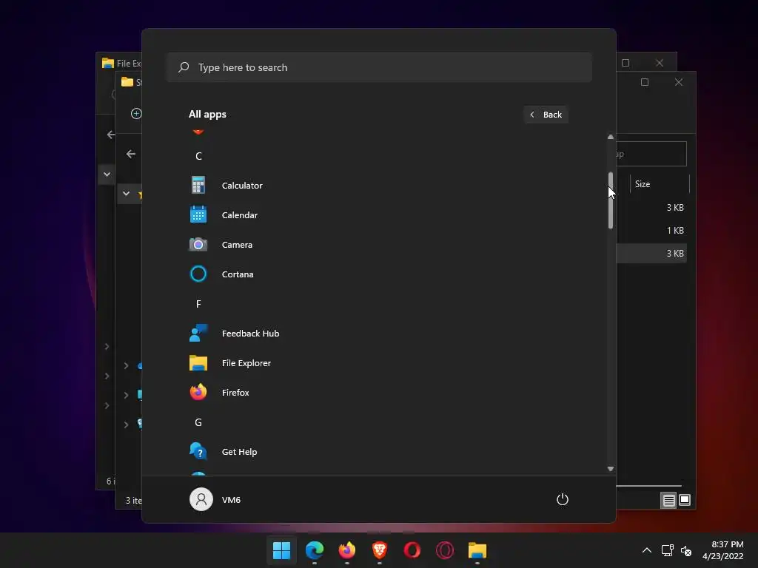Click the VM6 user name
Viewport: 758px width, 568px height.
click(231, 500)
